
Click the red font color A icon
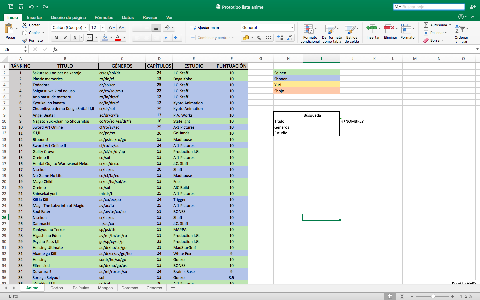coord(118,38)
